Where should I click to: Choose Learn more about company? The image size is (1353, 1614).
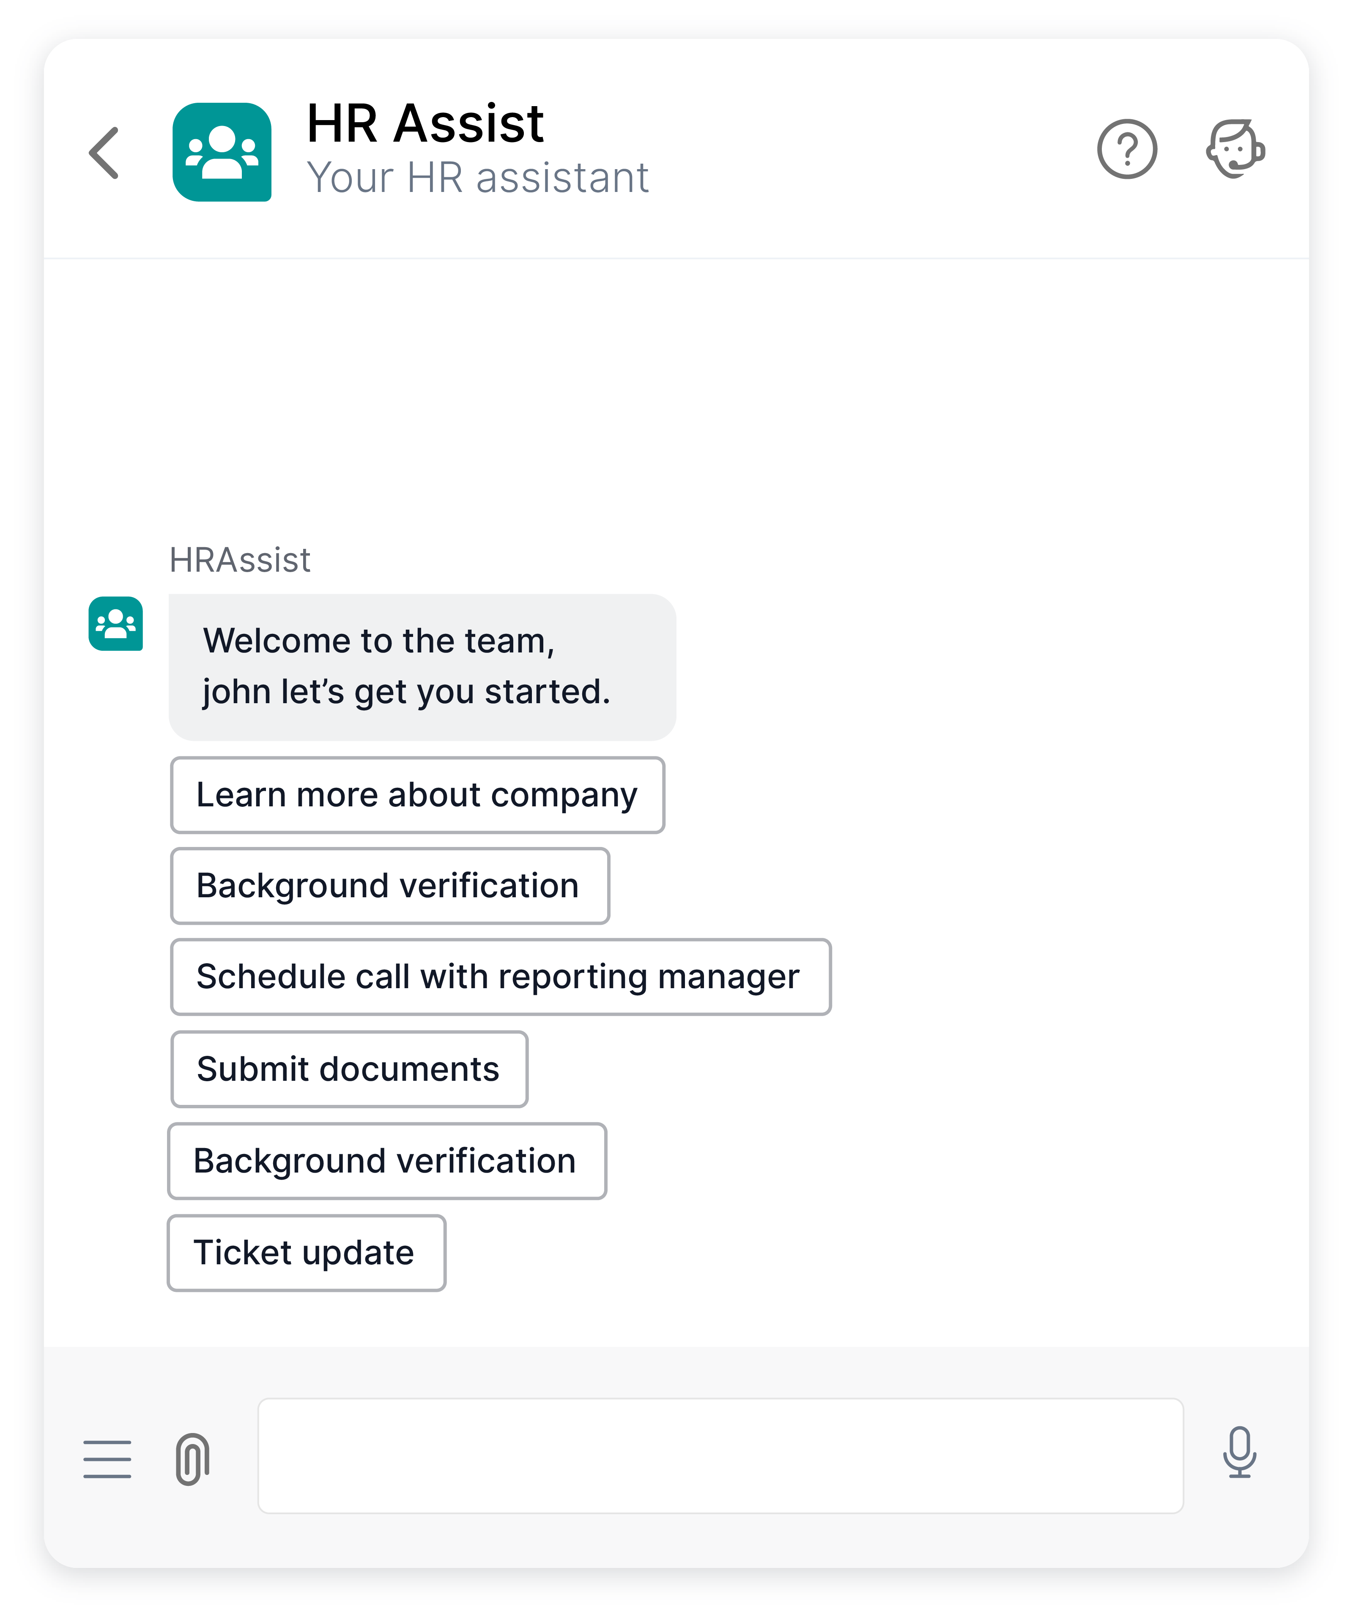417,795
